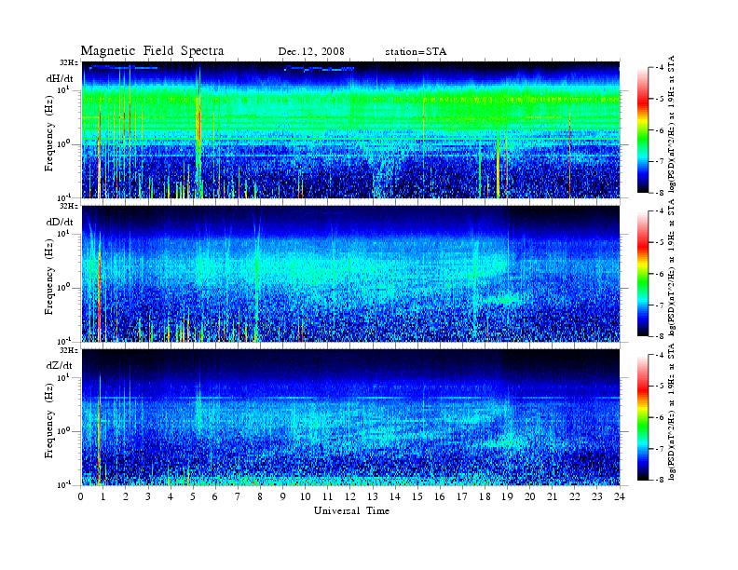Click the hour 16 tick label on time axis
Viewport: 738px width, 570px height.
(x=440, y=496)
